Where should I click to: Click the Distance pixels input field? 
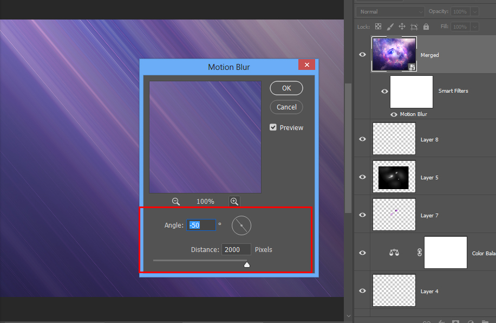point(236,249)
